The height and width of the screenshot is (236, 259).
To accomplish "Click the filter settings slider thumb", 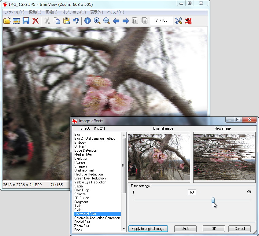I will (213, 200).
